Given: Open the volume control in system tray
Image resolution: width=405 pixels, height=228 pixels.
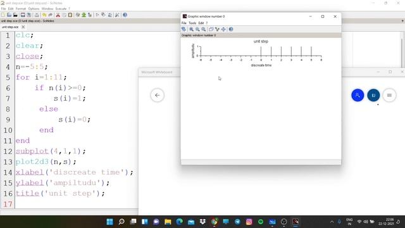Looking at the screenshot, I should point(366,222).
